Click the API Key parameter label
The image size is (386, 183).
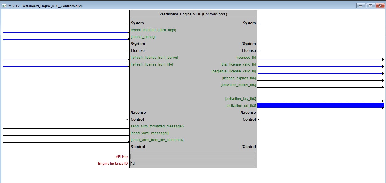tap(122, 157)
